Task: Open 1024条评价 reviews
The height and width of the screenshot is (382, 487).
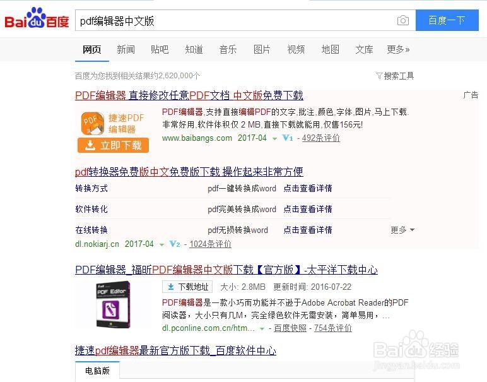Action: click(210, 244)
